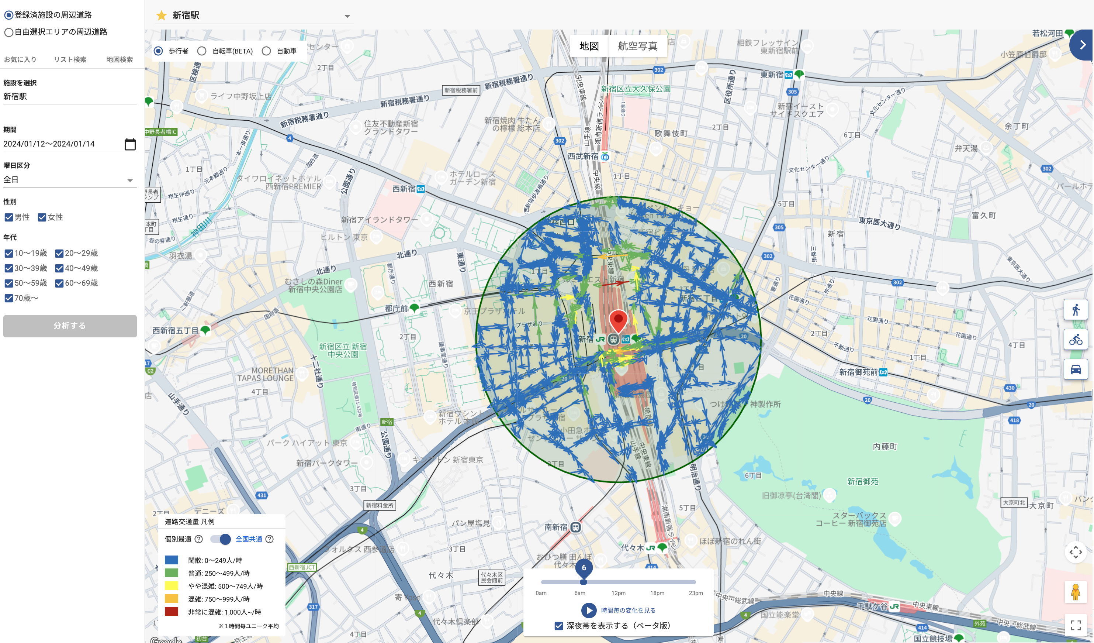Click the map pan control icon
Viewport: 1094px width, 643px height.
(x=1075, y=552)
